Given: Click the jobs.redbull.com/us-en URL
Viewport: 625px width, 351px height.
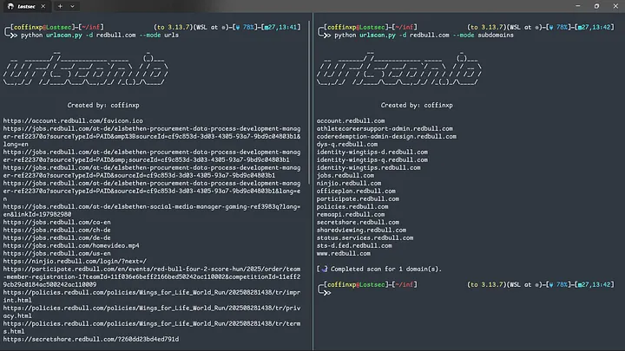Looking at the screenshot, I should pyautogui.click(x=57, y=253).
